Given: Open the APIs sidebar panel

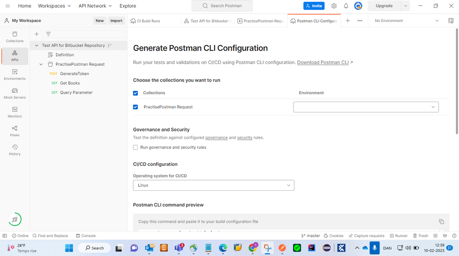Looking at the screenshot, I should pos(15,56).
